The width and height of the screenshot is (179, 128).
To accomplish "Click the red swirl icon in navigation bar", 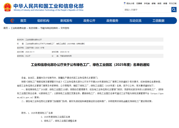I will coord(12,21).
